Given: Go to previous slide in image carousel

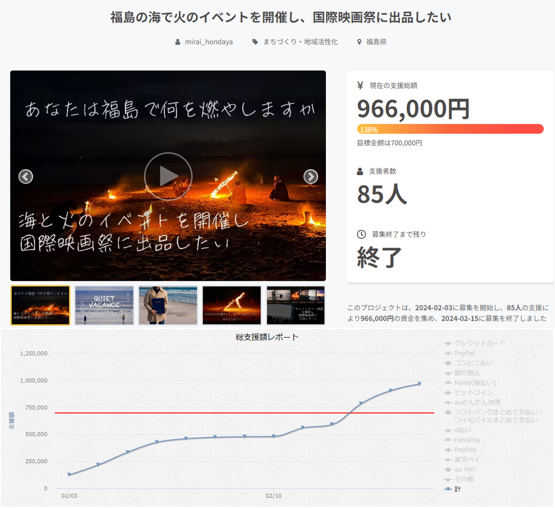Looking at the screenshot, I should pos(26,176).
